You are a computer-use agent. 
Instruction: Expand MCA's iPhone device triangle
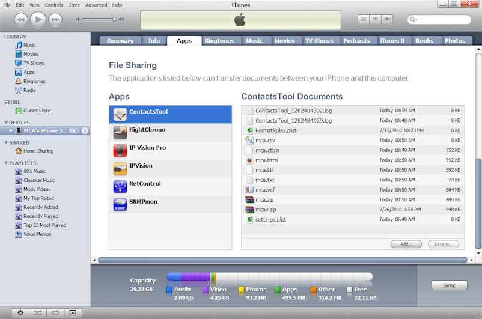[11, 130]
